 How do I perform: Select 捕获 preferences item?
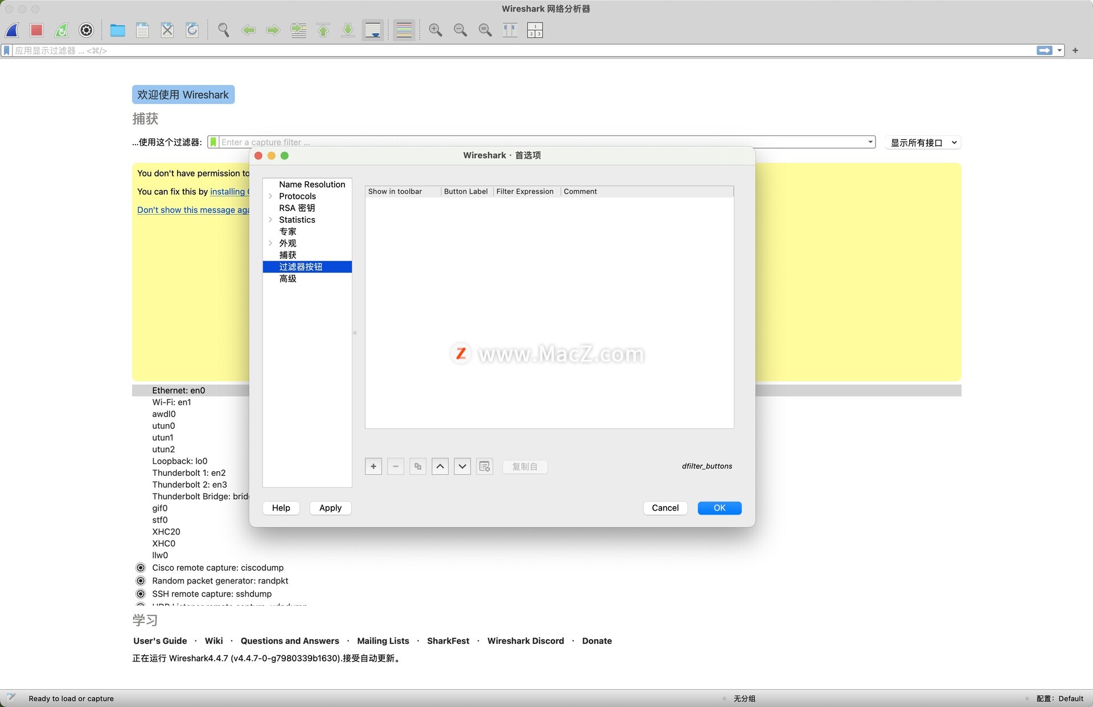287,255
